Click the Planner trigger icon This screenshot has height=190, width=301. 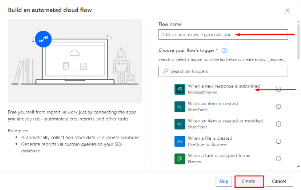click(x=180, y=159)
